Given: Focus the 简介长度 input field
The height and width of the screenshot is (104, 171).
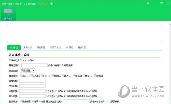Looking at the screenshot, I should point(32,96).
